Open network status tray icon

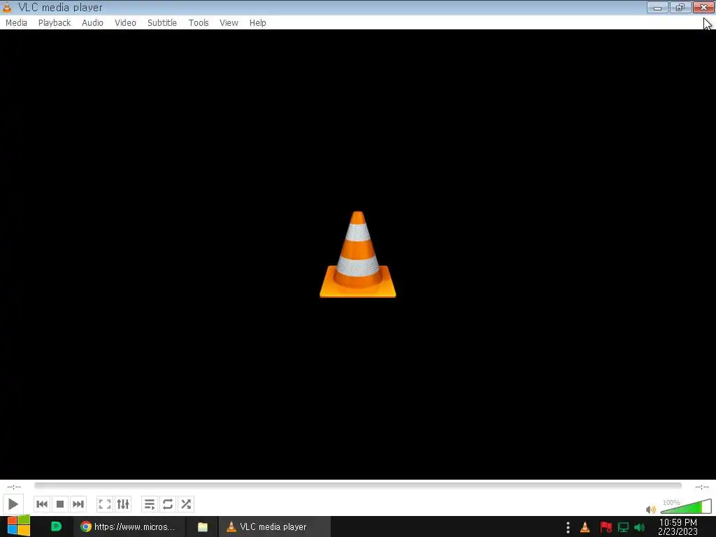[623, 527]
